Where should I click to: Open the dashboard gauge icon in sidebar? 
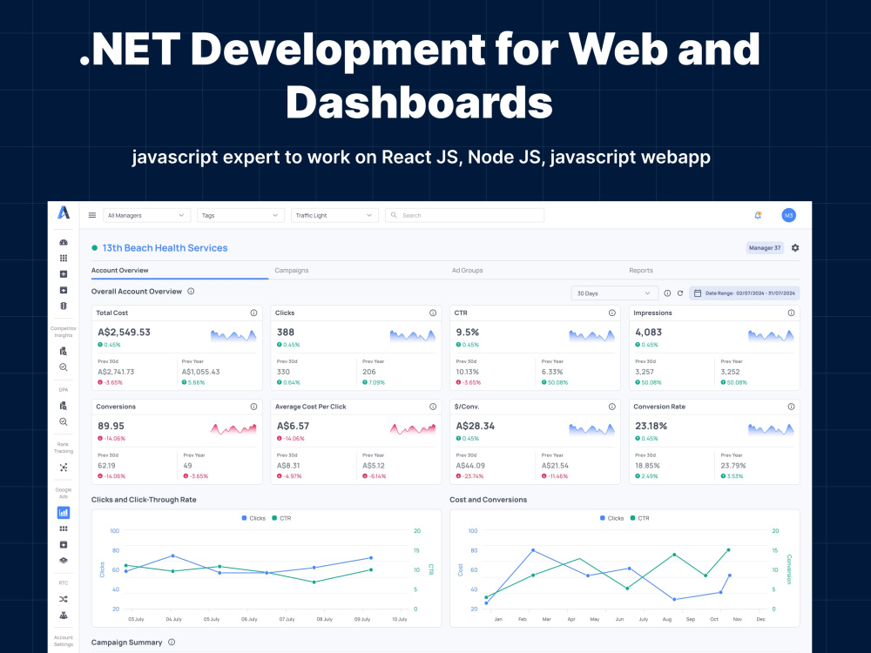click(x=64, y=242)
